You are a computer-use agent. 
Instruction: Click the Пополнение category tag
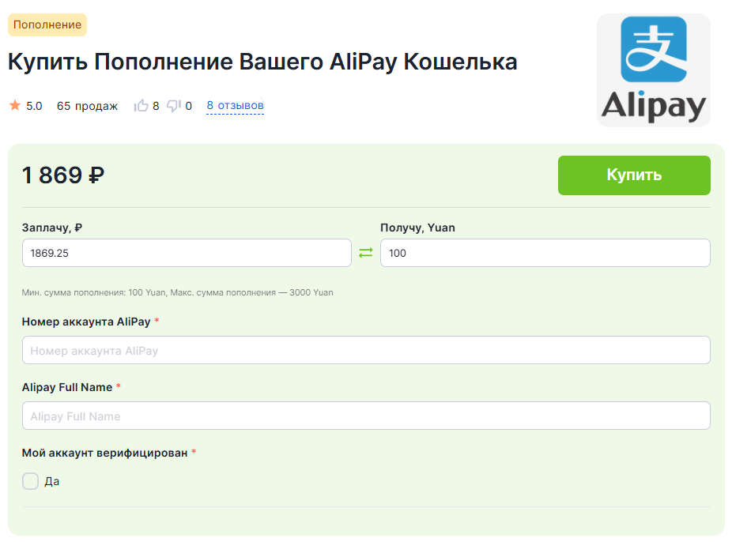(x=47, y=24)
